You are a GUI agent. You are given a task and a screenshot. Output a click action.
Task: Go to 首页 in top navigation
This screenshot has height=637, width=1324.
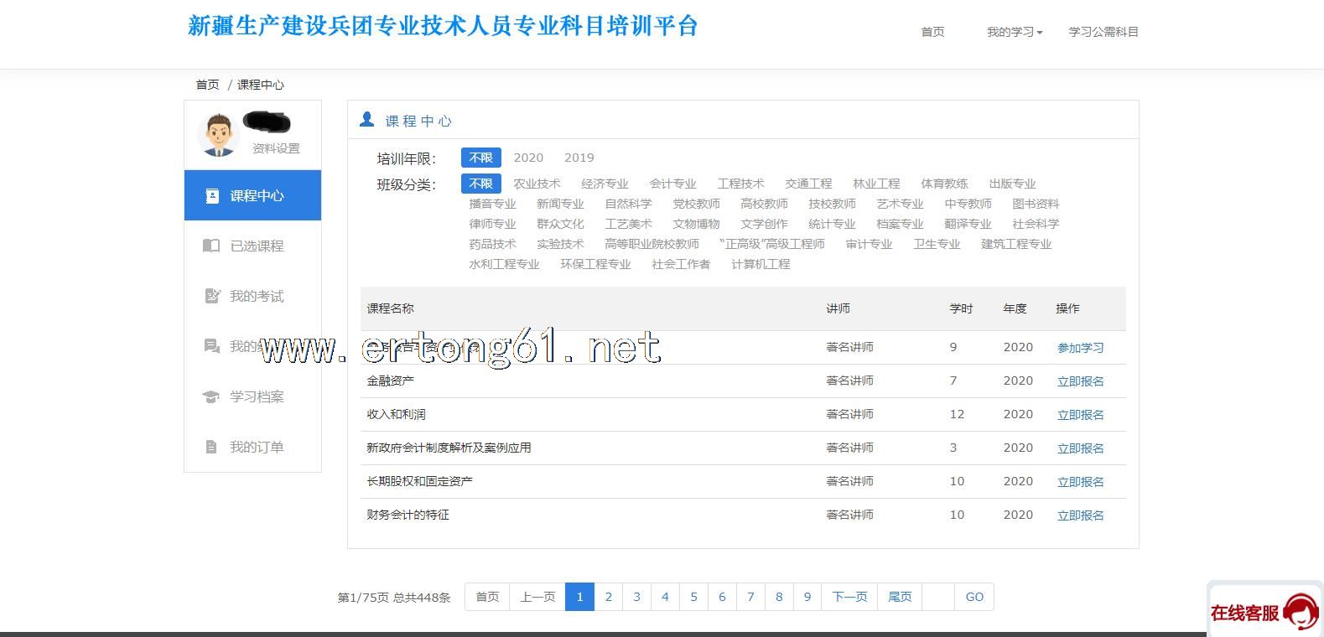click(932, 32)
